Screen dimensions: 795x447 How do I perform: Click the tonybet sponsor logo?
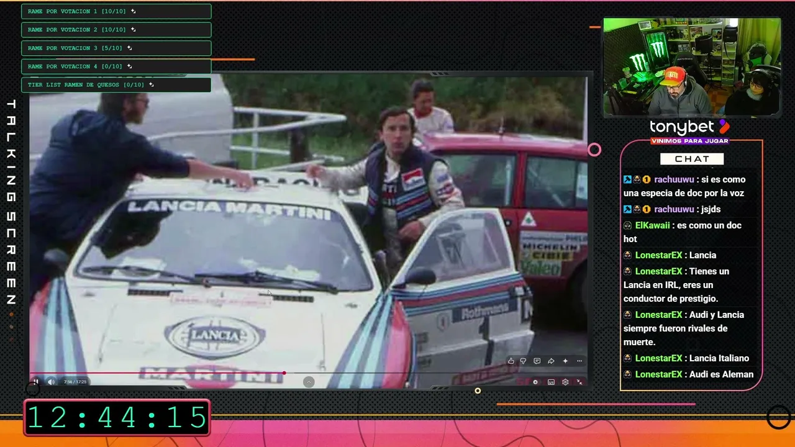[689, 127]
